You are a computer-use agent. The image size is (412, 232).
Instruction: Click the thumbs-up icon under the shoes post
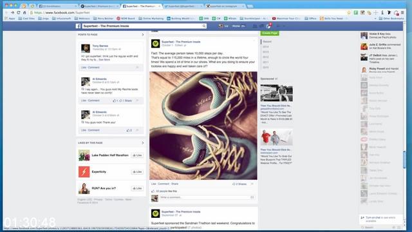(153, 191)
